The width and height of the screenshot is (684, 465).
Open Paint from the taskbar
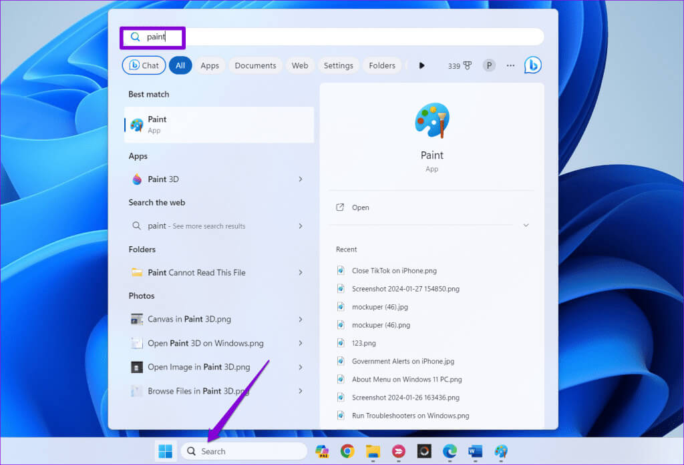click(x=501, y=451)
